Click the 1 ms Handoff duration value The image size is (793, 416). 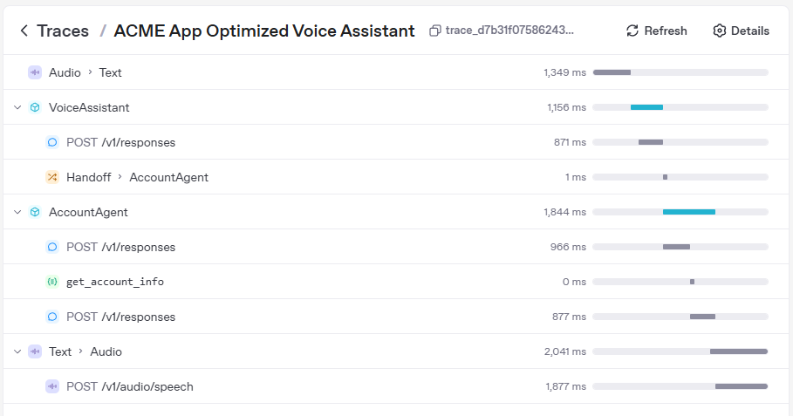pos(576,177)
